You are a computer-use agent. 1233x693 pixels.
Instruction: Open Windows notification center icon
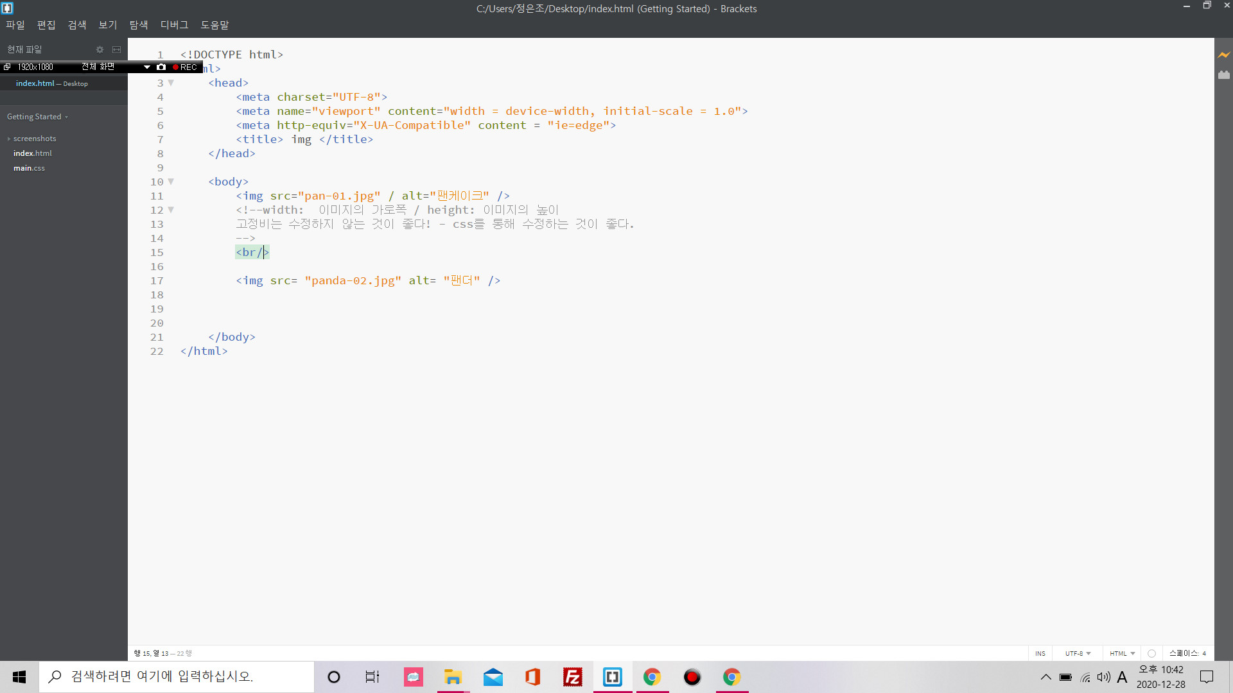tap(1207, 677)
